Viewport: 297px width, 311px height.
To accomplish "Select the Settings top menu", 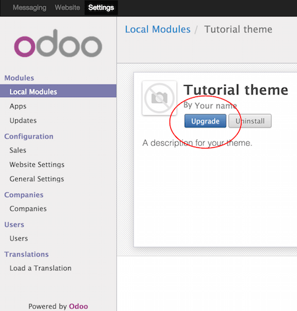I will pos(101,8).
